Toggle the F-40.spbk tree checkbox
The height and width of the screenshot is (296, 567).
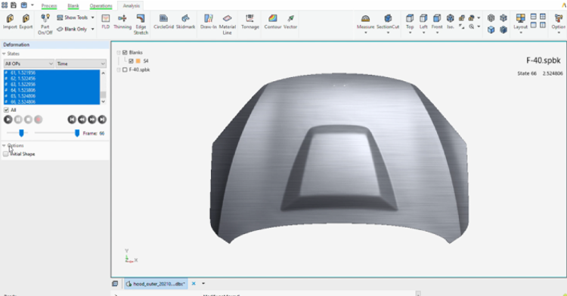pos(125,70)
